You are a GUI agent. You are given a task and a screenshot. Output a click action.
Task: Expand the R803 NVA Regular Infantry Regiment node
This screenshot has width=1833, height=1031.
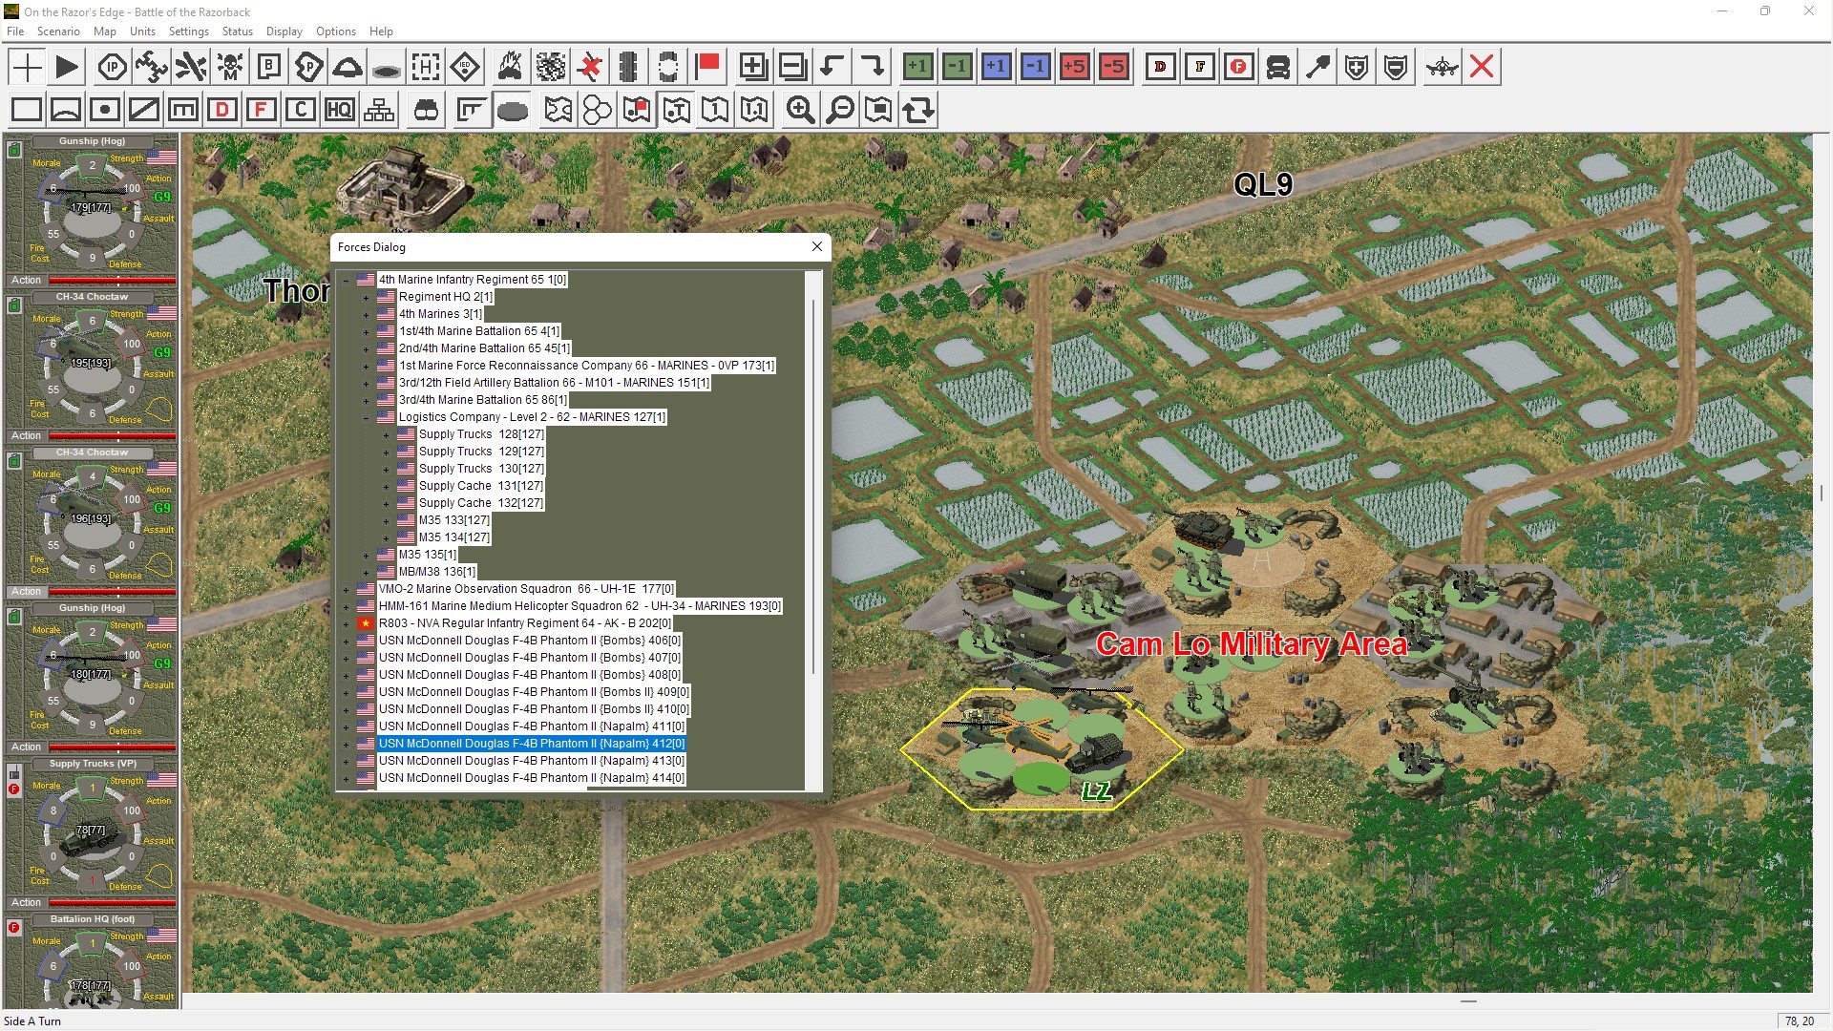tap(346, 624)
